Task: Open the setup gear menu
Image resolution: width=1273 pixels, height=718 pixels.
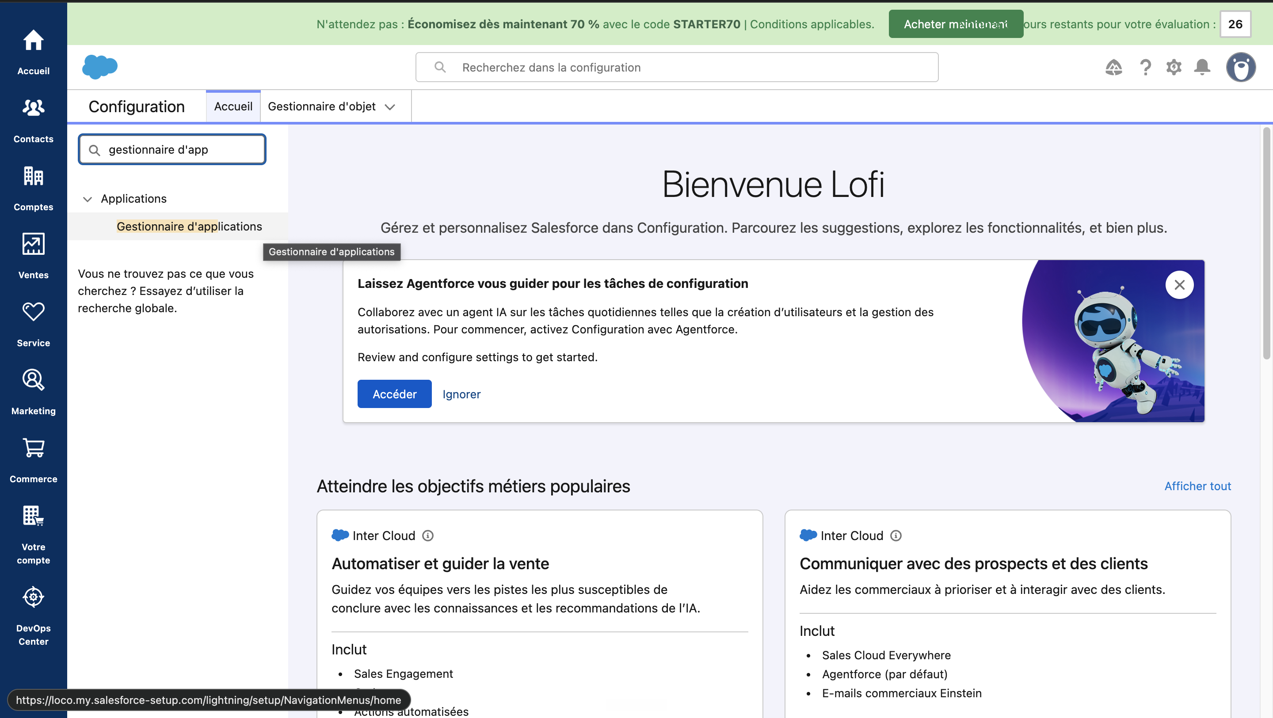Action: (x=1174, y=67)
